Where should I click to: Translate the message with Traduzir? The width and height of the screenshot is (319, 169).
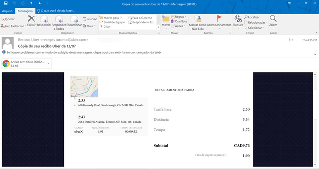coord(238,22)
